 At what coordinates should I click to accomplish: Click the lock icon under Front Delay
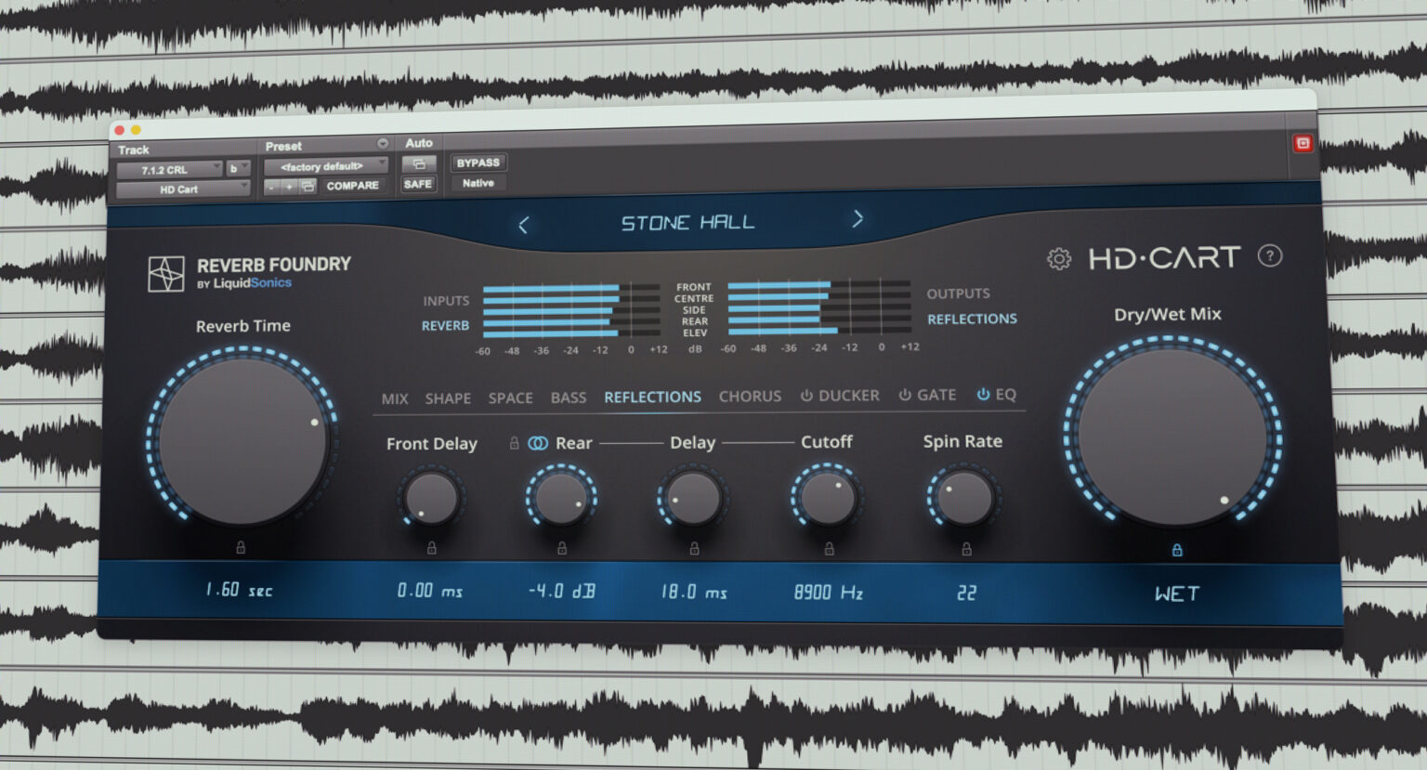(x=432, y=547)
